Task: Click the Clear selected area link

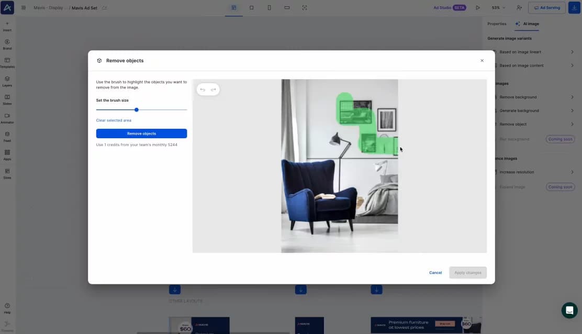Action: (114, 120)
